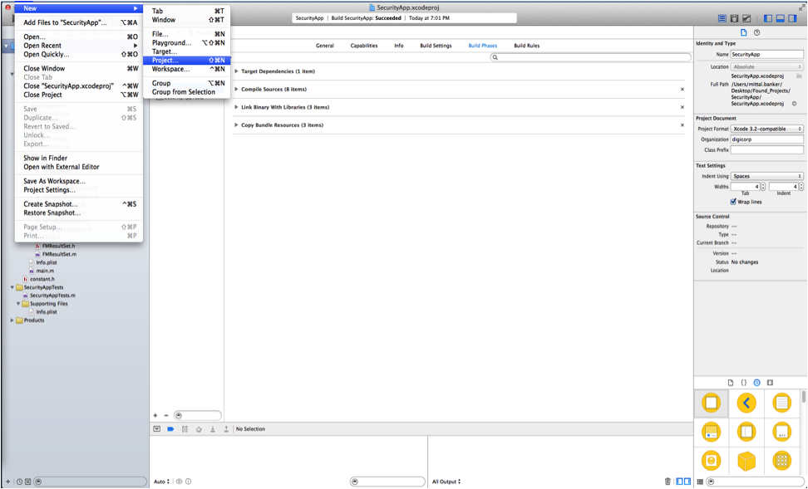Image resolution: width=808 pixels, height=489 pixels.
Task: Switch to the Capabilities tab
Action: [364, 46]
